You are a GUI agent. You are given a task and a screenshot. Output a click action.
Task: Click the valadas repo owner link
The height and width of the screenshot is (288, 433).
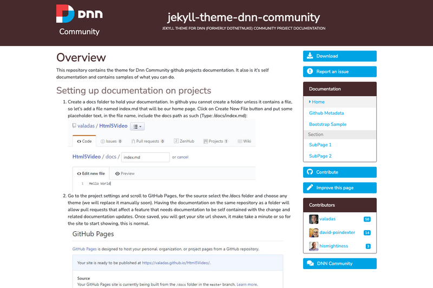tap(86, 126)
